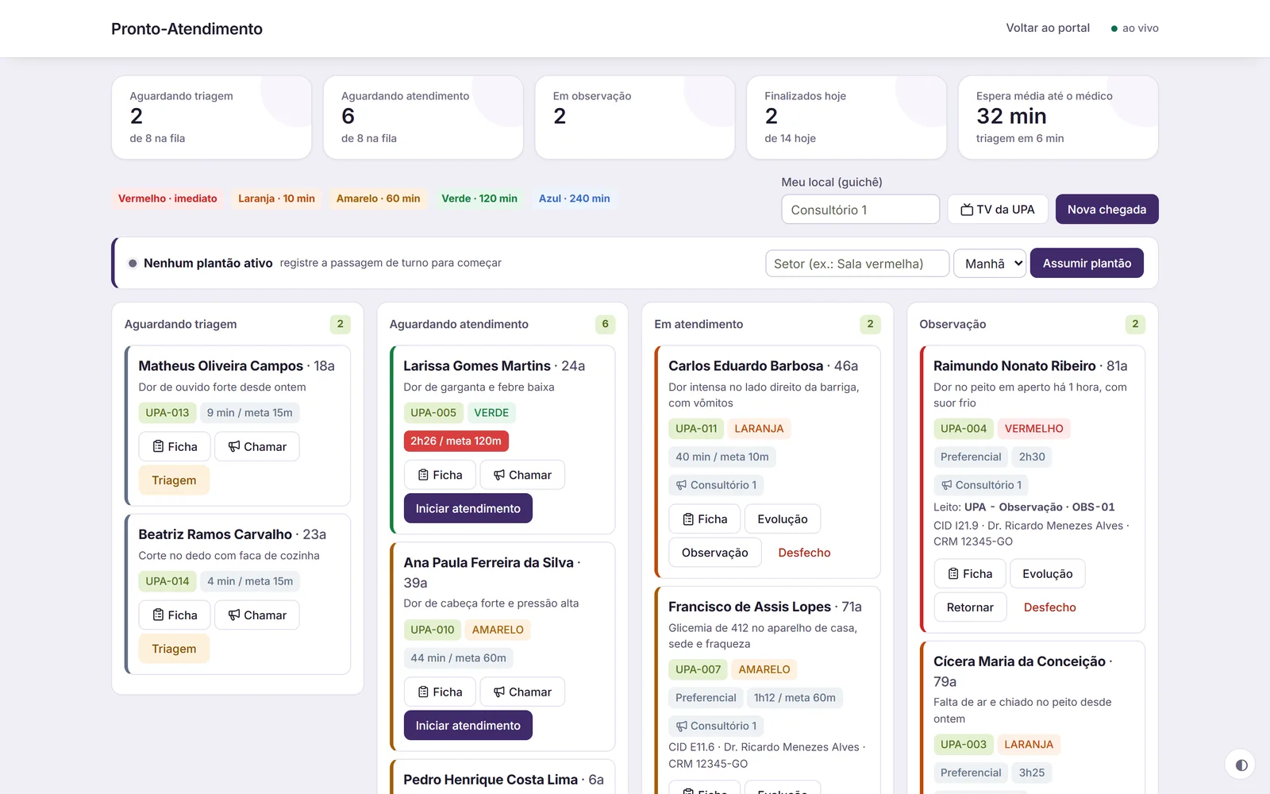Image resolution: width=1270 pixels, height=794 pixels.
Task: Open Evolução for Raimundo Nonato Ribeiro
Action: [x=1048, y=574]
